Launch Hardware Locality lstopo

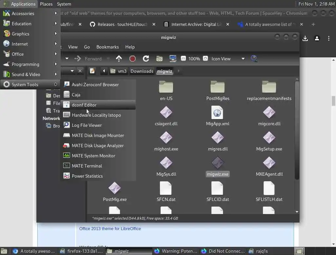[x=98, y=115]
